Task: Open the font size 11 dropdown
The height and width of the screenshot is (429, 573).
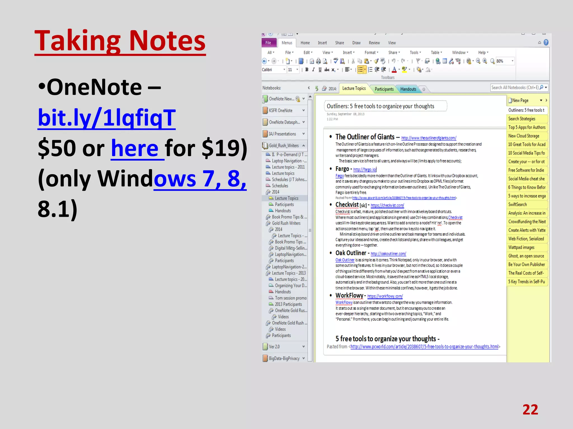Action: (297, 70)
